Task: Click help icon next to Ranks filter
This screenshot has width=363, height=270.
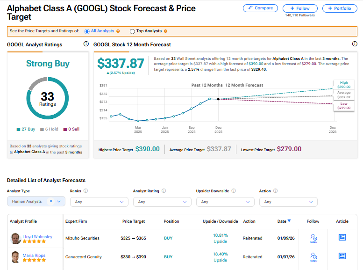Action: (x=85, y=191)
